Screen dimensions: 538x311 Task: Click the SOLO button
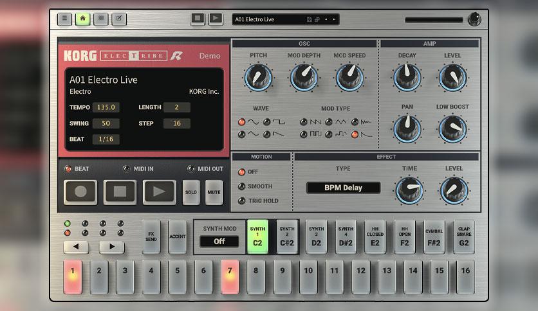point(191,192)
